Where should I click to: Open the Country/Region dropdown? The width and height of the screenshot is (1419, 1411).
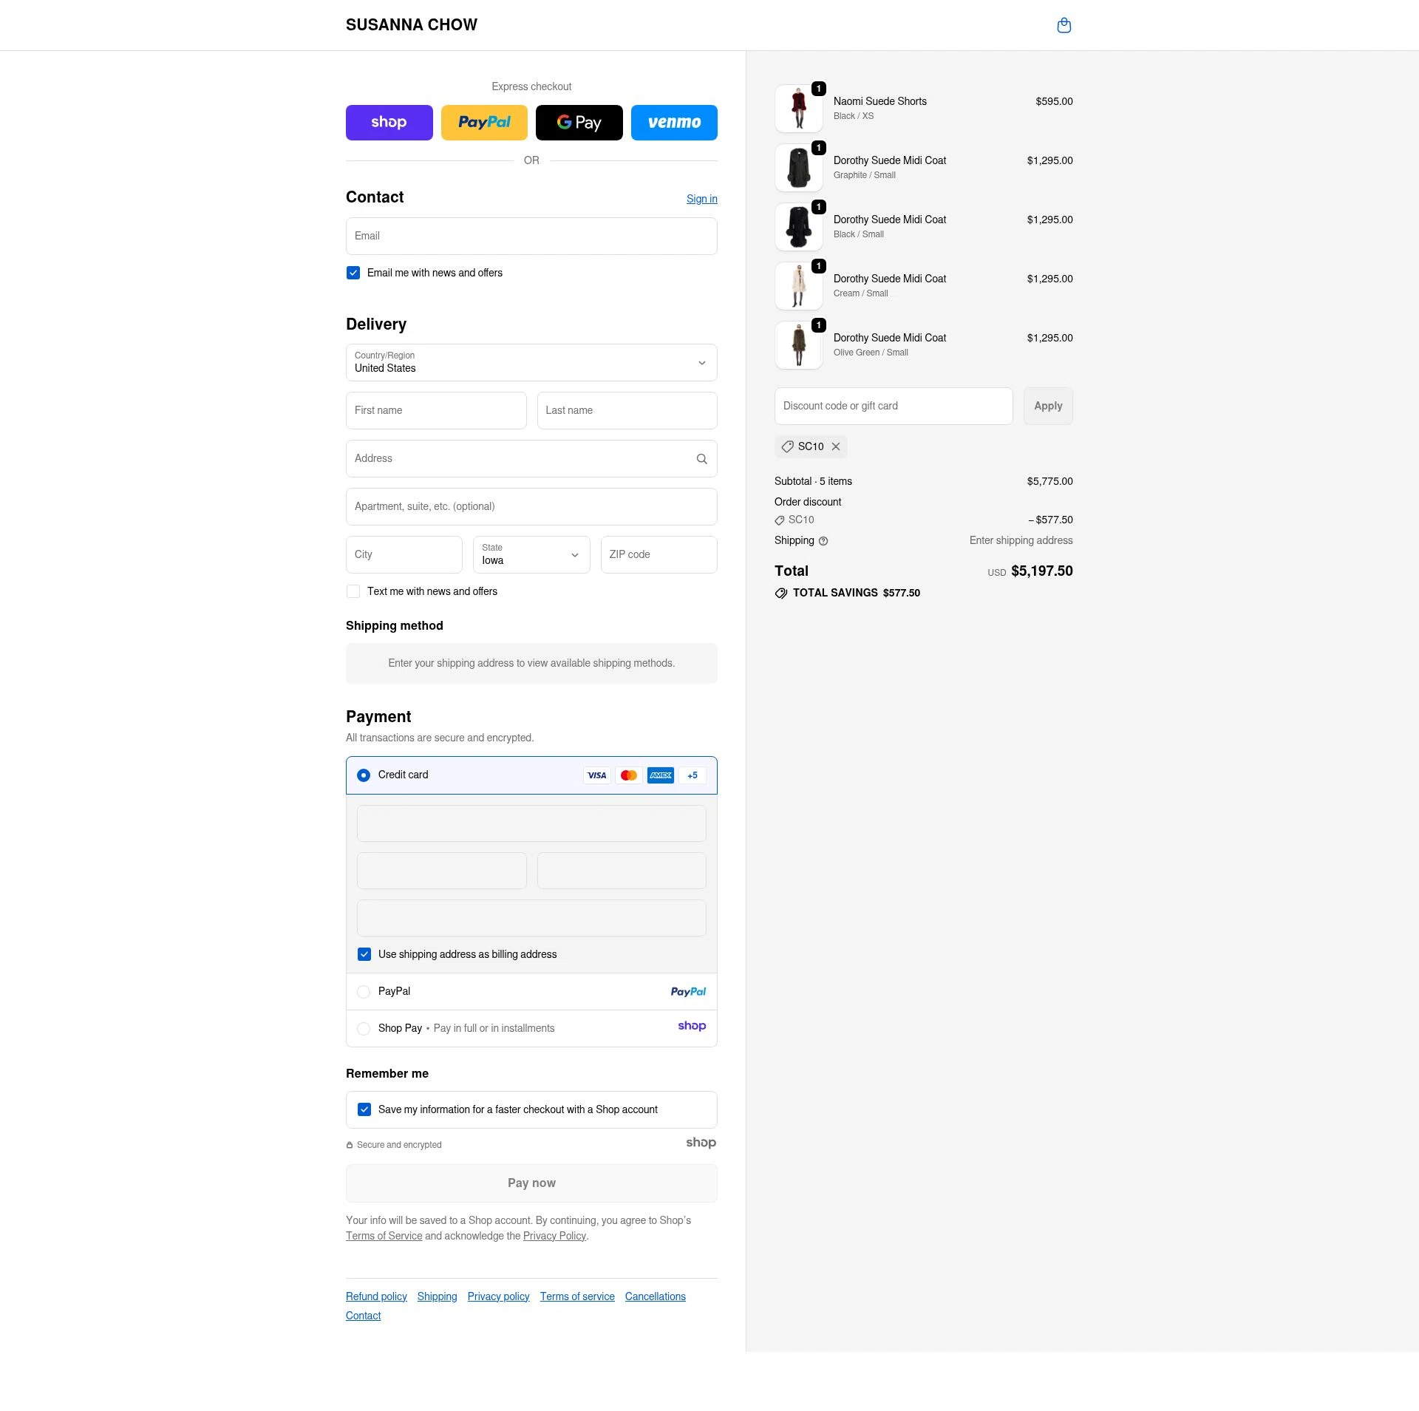[x=531, y=363]
